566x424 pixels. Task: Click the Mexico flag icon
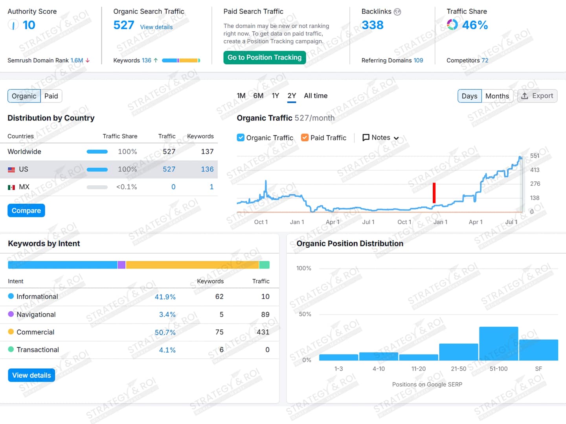[x=11, y=187]
